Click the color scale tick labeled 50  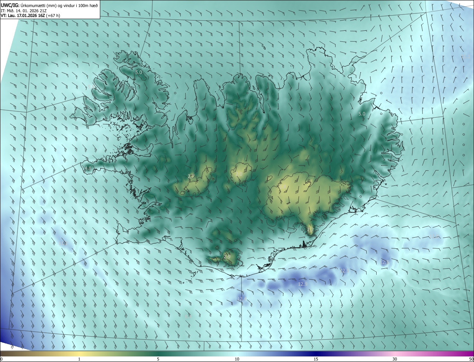click(471, 359)
